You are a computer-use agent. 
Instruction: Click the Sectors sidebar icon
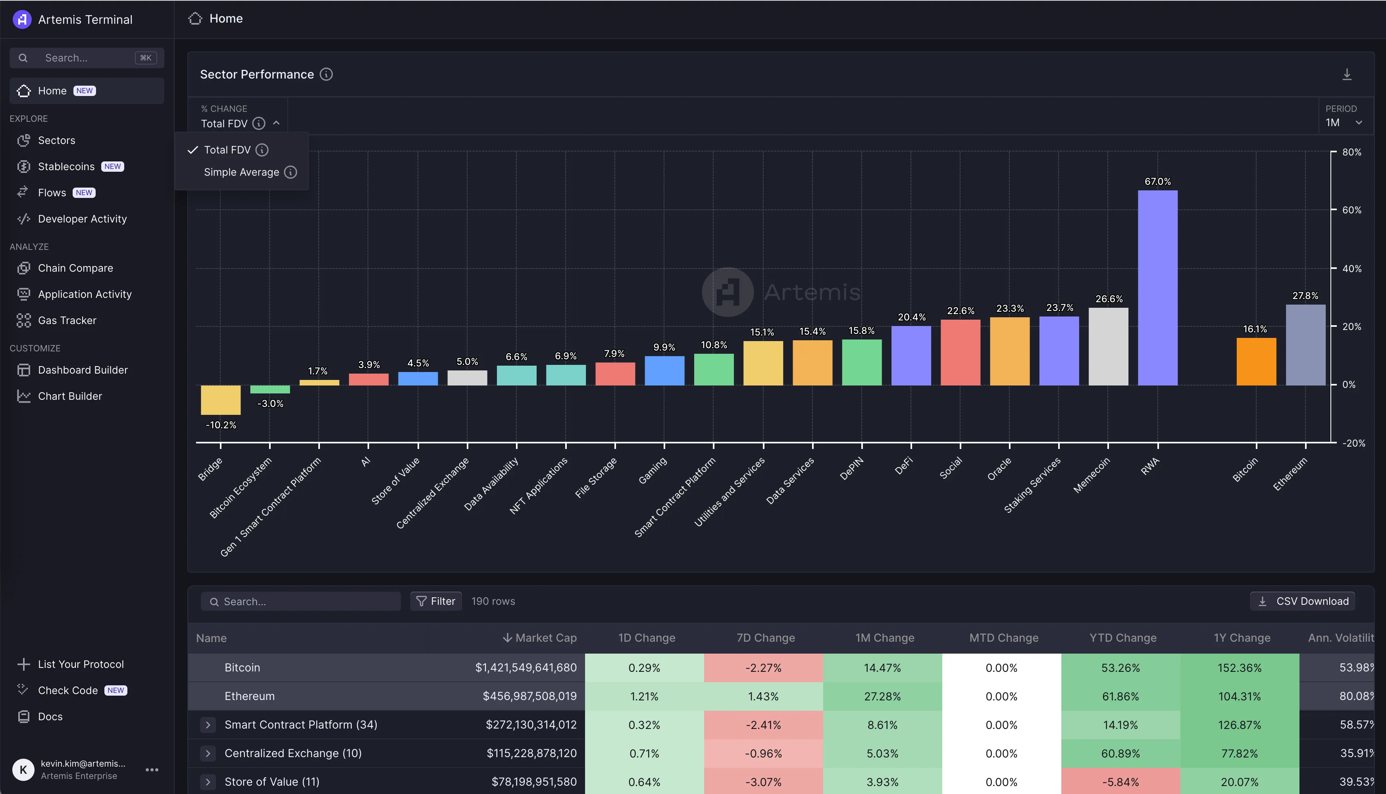[23, 141]
